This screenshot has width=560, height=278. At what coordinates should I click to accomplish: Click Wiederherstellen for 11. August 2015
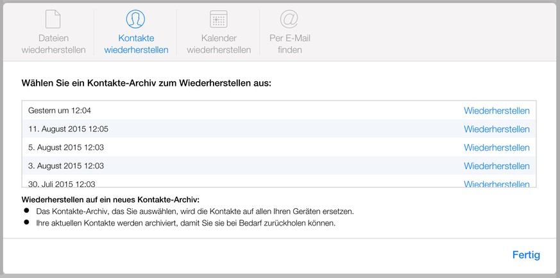[496, 129]
